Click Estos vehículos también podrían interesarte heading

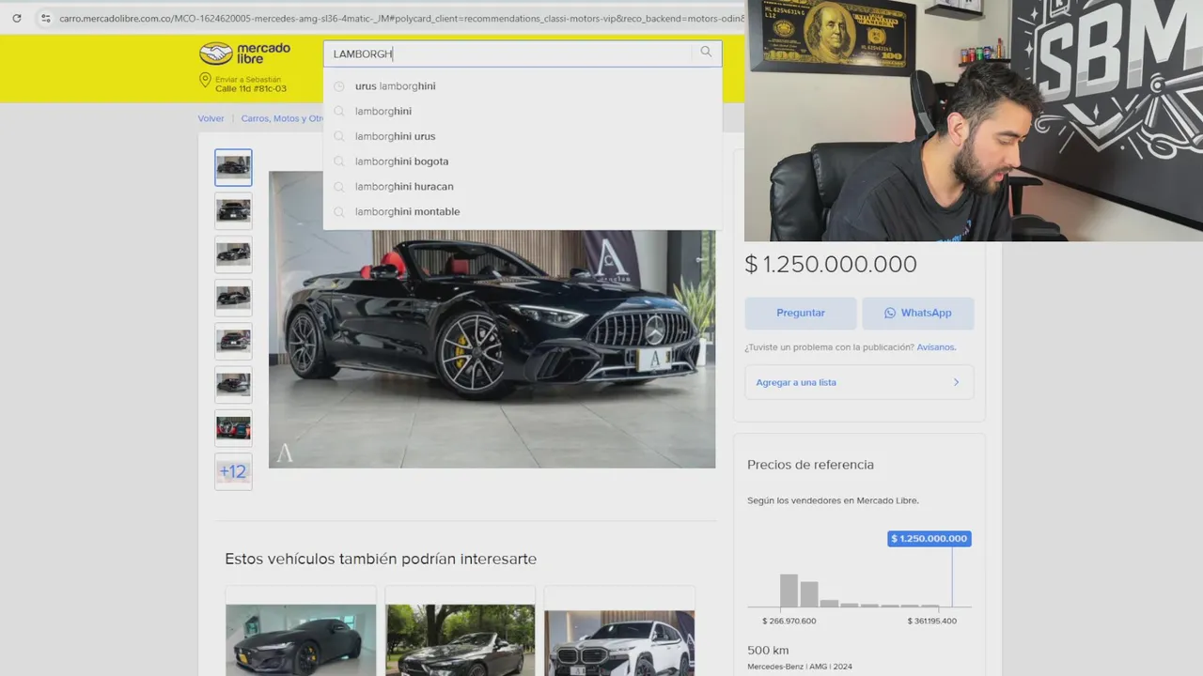381,560
